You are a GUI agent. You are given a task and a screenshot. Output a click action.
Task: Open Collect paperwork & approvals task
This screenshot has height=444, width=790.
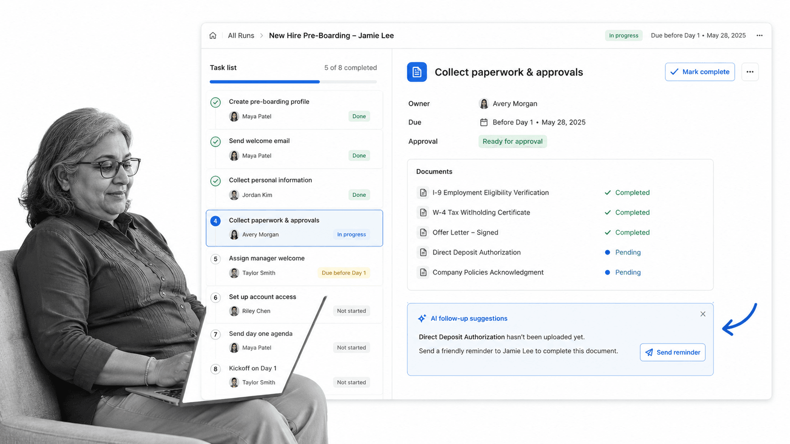coord(294,228)
